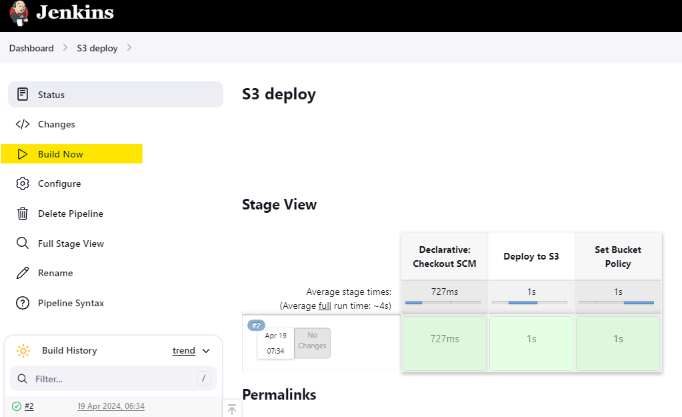Start a build with the Build Now play icon

pos(23,153)
